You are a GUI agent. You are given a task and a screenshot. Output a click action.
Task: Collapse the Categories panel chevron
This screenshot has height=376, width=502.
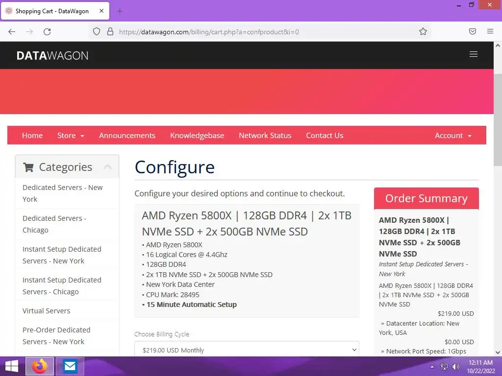pyautogui.click(x=108, y=166)
